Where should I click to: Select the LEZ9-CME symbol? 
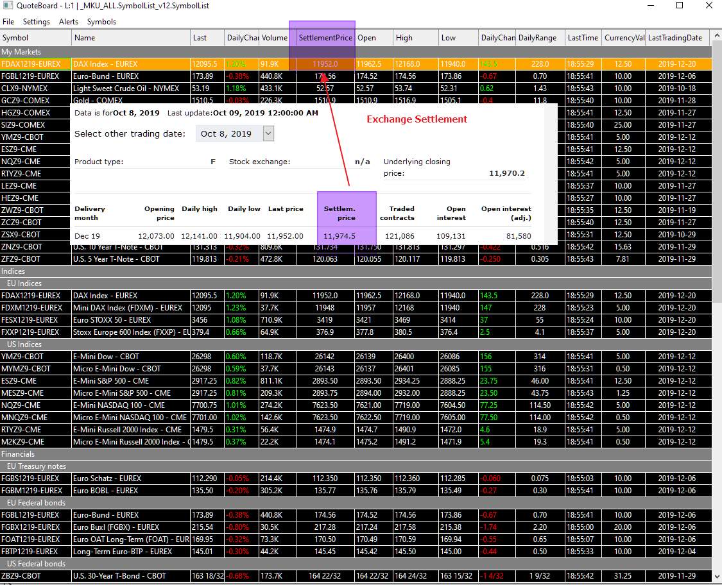point(19,186)
